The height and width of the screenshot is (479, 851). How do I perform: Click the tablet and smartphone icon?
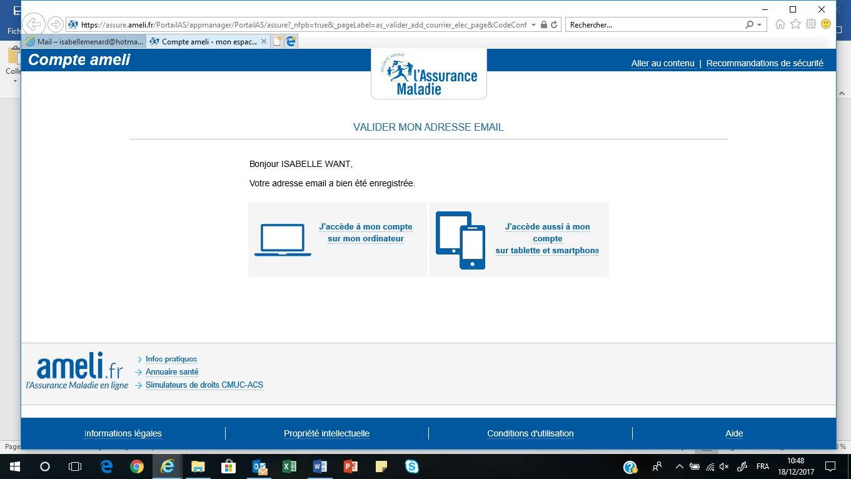pos(460,240)
